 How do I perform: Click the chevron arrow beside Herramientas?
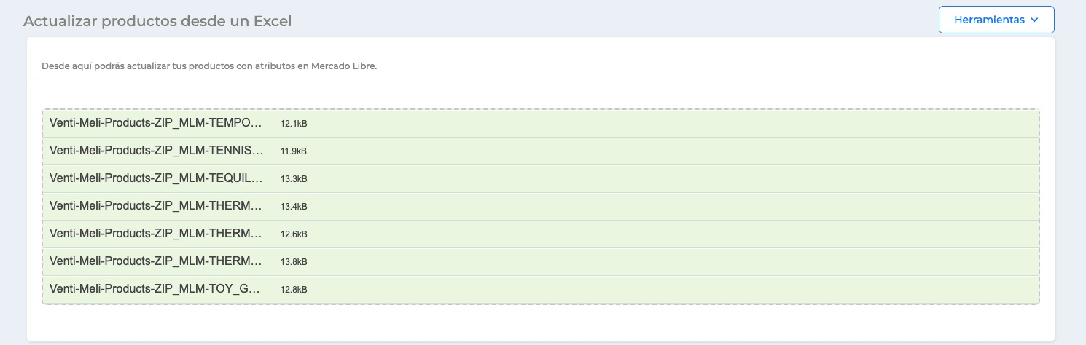[x=1034, y=20]
